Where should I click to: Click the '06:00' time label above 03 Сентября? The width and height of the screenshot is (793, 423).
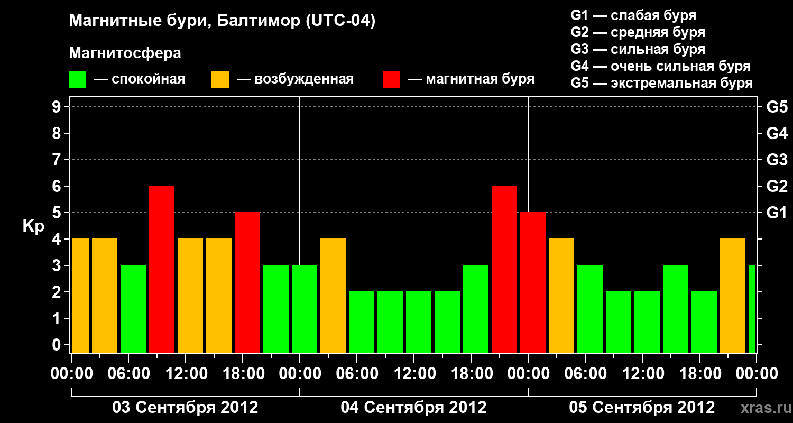(x=128, y=373)
